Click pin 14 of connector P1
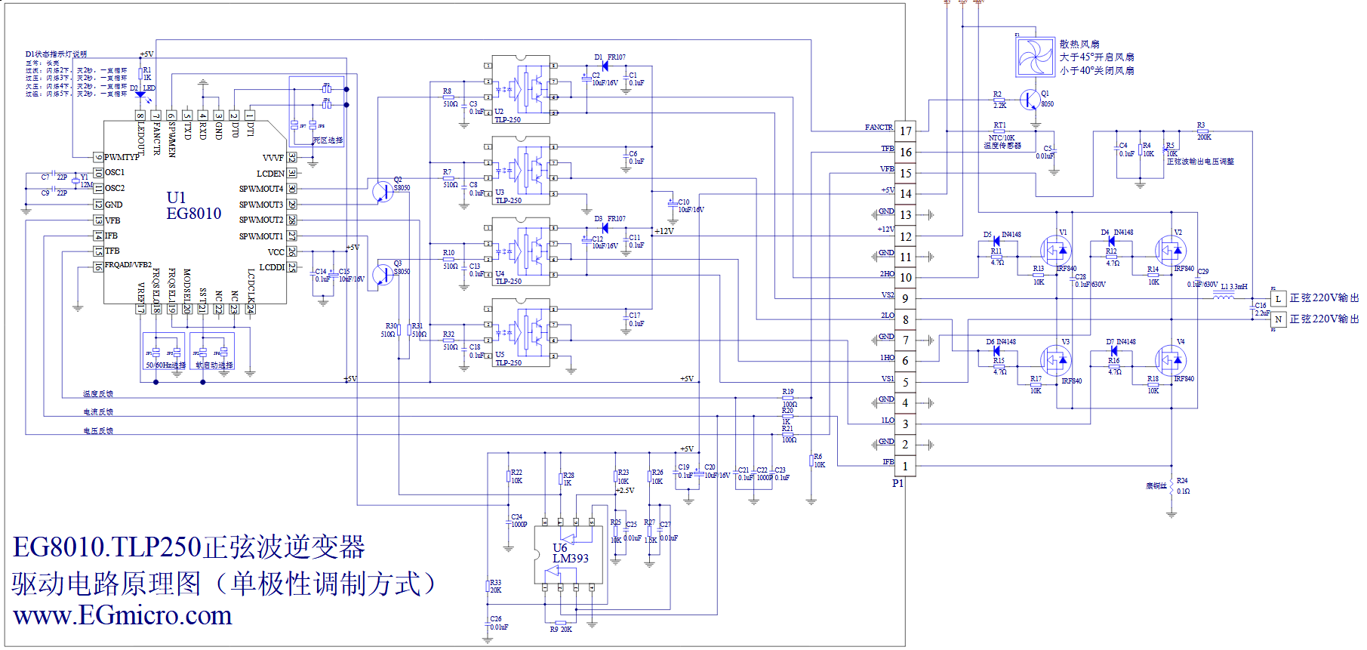This screenshot has height=650, width=1367. 906,194
